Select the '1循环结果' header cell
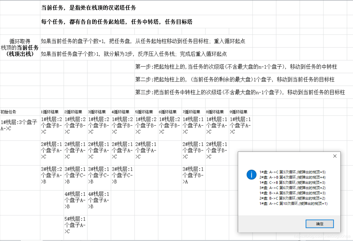The width and height of the screenshot is (353, 241). tap(52, 112)
